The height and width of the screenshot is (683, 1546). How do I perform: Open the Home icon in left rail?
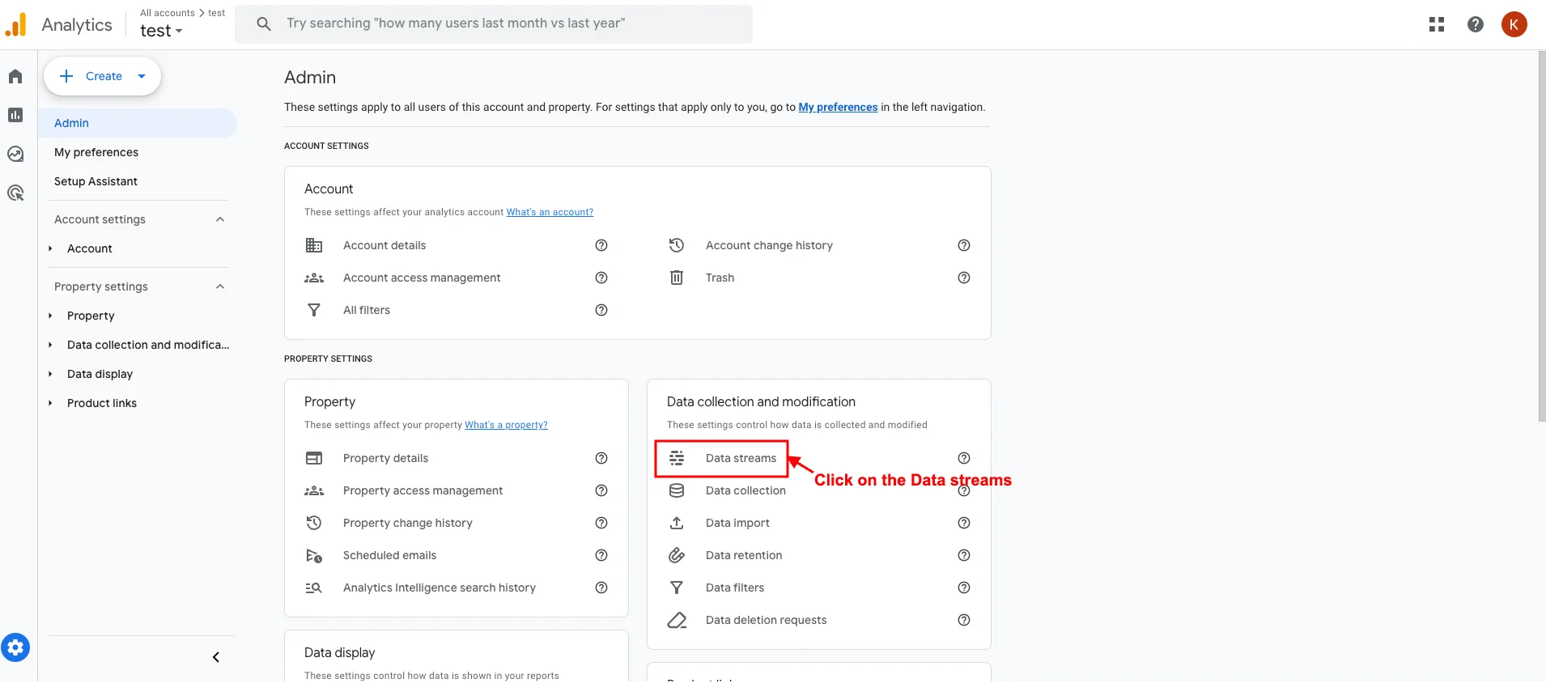(15, 77)
